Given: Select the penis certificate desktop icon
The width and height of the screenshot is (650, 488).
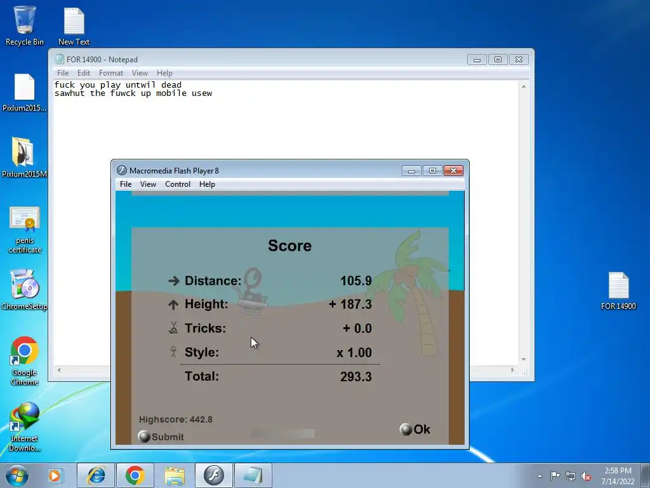Looking at the screenshot, I should click(25, 230).
